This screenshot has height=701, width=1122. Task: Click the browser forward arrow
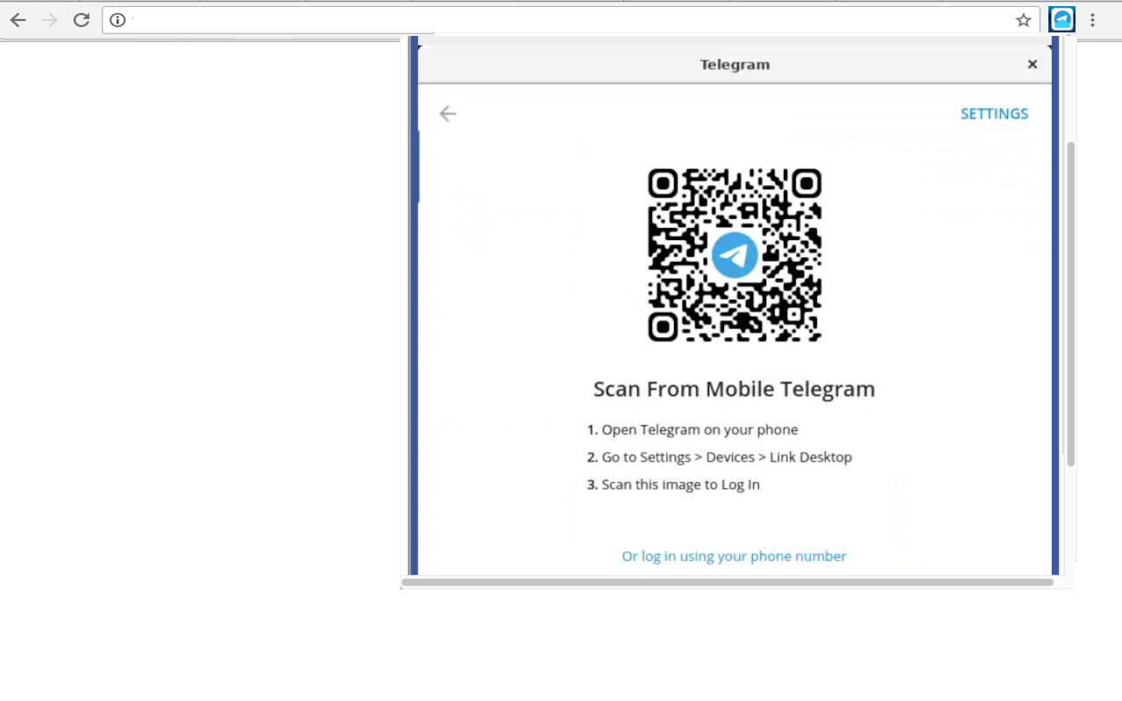coord(50,20)
